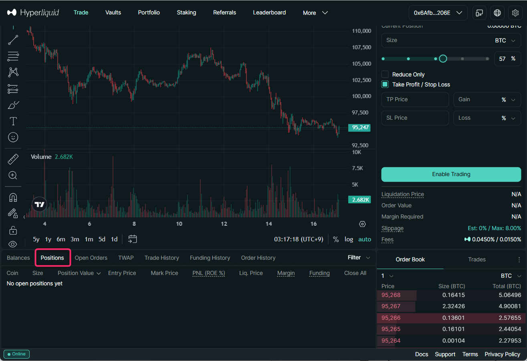Click the order size slider handle
527x361 pixels.
pyautogui.click(x=443, y=59)
